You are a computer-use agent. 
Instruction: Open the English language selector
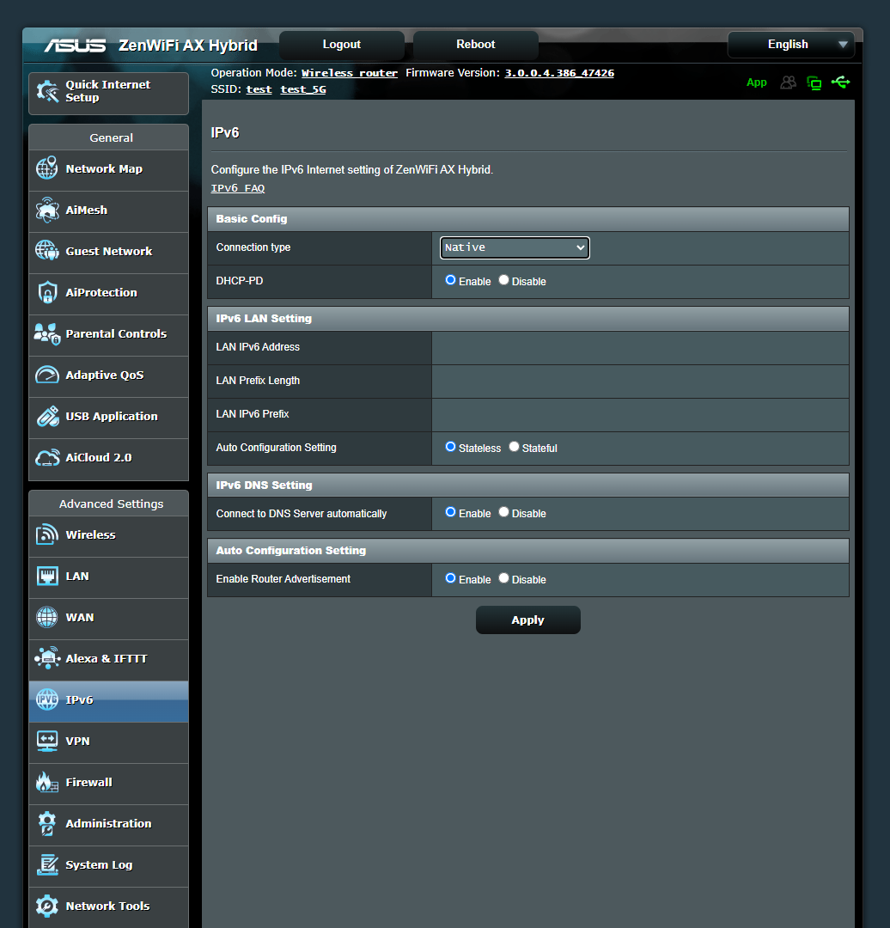pyautogui.click(x=789, y=45)
